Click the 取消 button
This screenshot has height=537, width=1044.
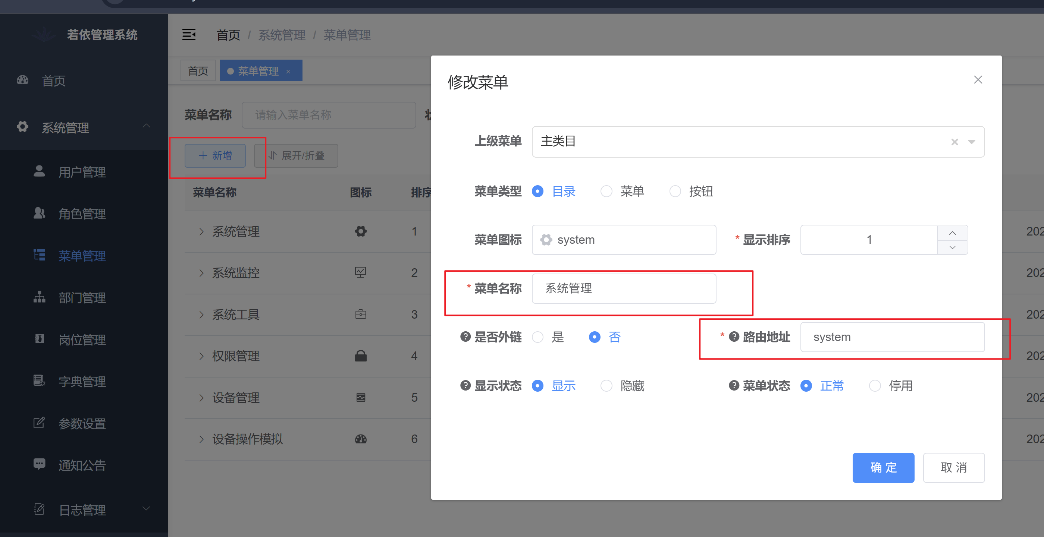coord(954,467)
